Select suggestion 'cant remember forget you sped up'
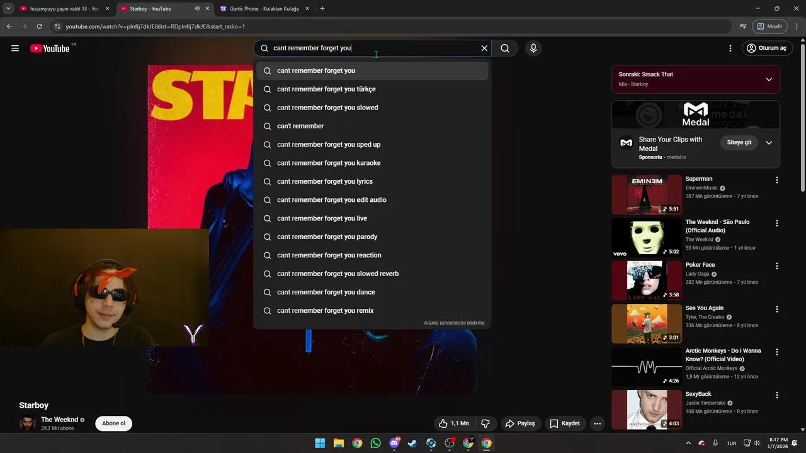The width and height of the screenshot is (806, 453). pyautogui.click(x=372, y=145)
